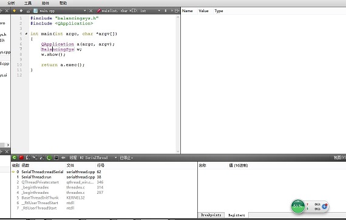Click the split editor icon

coord(177,10)
